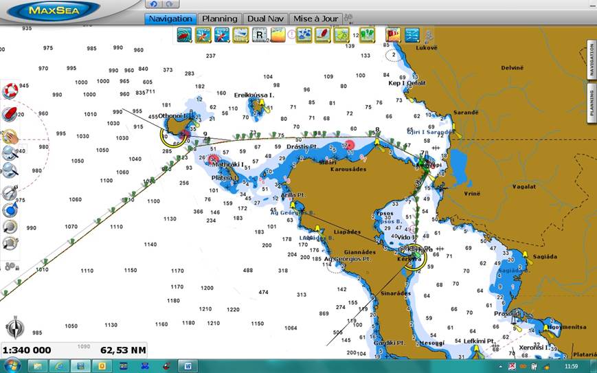Select the Mise à Jour tab
This screenshot has height=373, width=597.
(x=315, y=19)
